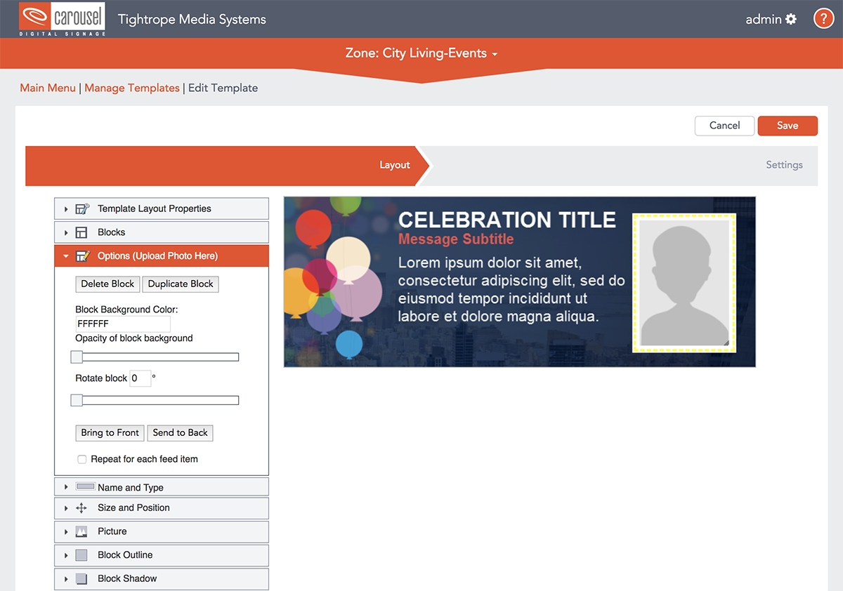The width and height of the screenshot is (843, 591).
Task: Click the Size and Position move icon
Action: coord(81,508)
